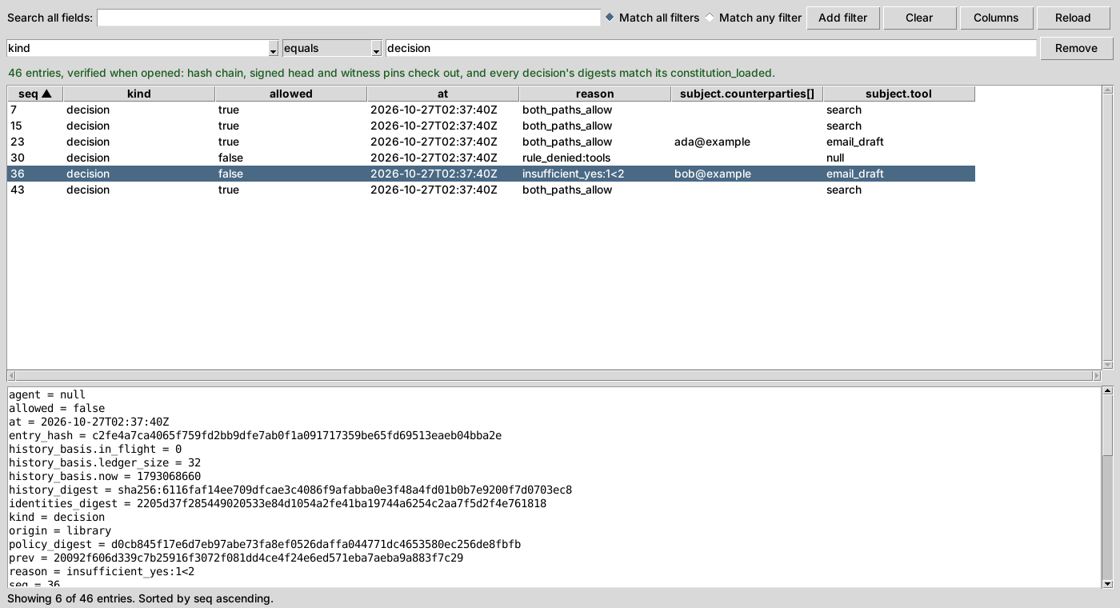Viewport: 1120px width, 608px height.
Task: Remove the kind equals decision filter
Action: tap(1076, 48)
